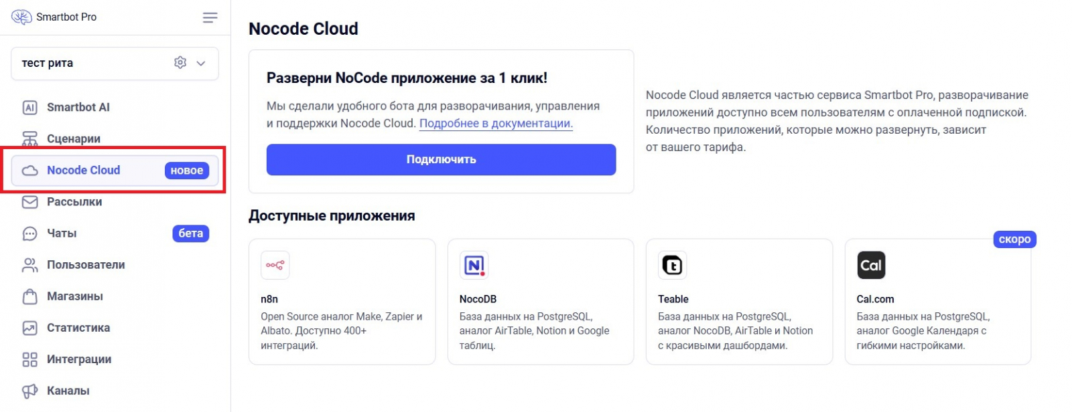Select the n8n application card
Viewport: 1072px width, 412px height.
(x=342, y=302)
